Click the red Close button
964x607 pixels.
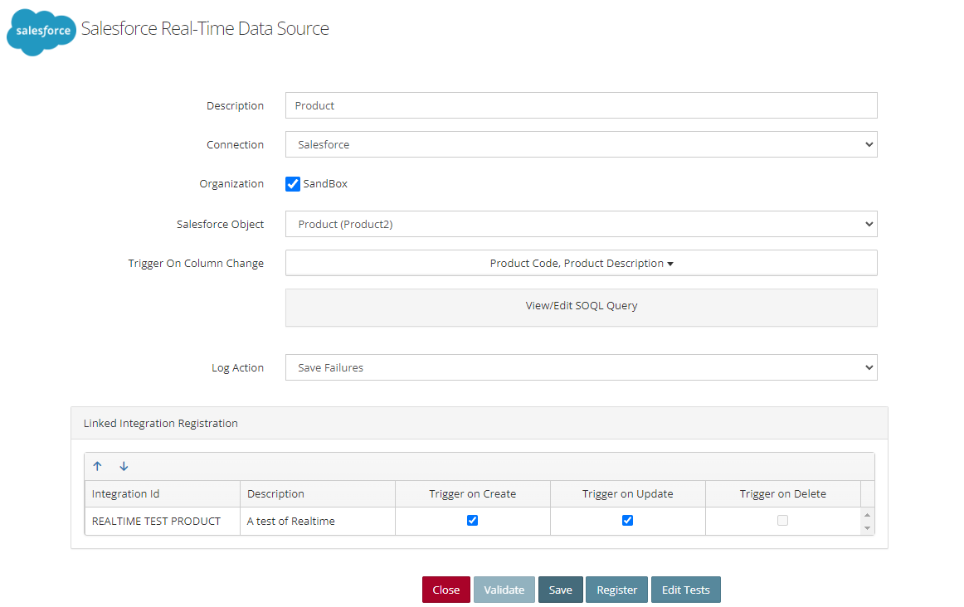pos(445,590)
